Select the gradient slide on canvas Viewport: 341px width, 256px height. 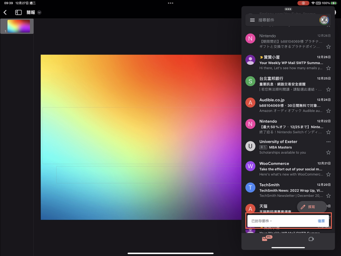click(x=141, y=137)
